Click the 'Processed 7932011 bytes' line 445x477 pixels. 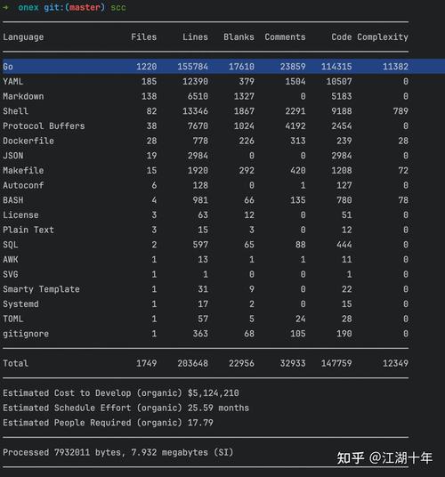coord(118,452)
